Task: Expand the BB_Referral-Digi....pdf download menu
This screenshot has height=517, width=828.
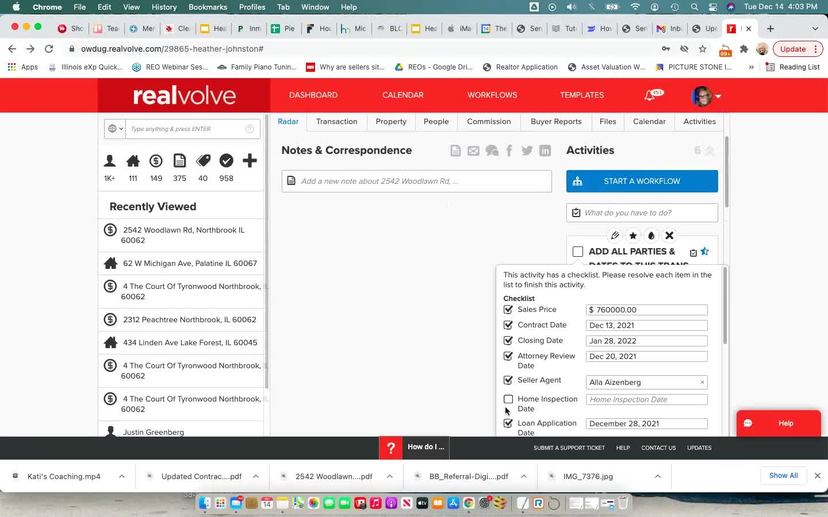Action: (524, 476)
